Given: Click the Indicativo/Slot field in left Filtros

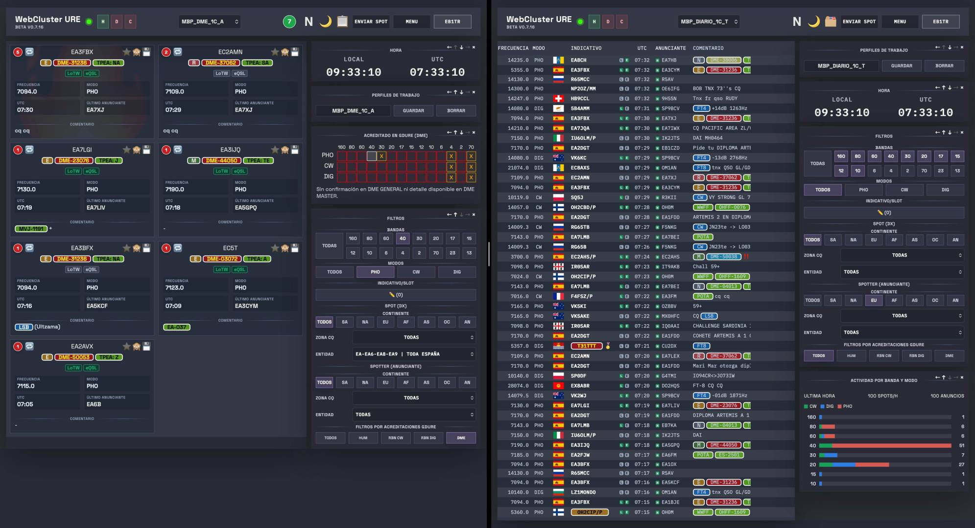Looking at the screenshot, I should click(395, 295).
